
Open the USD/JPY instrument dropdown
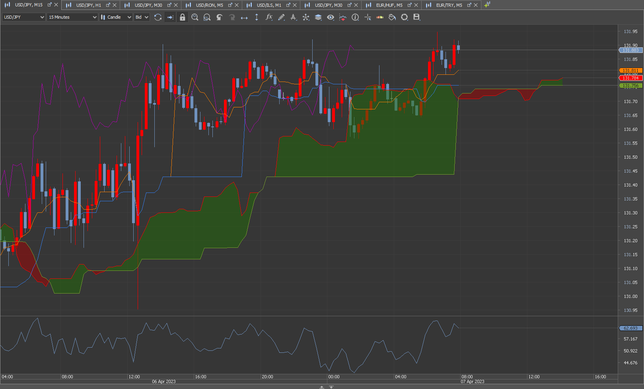click(x=24, y=17)
